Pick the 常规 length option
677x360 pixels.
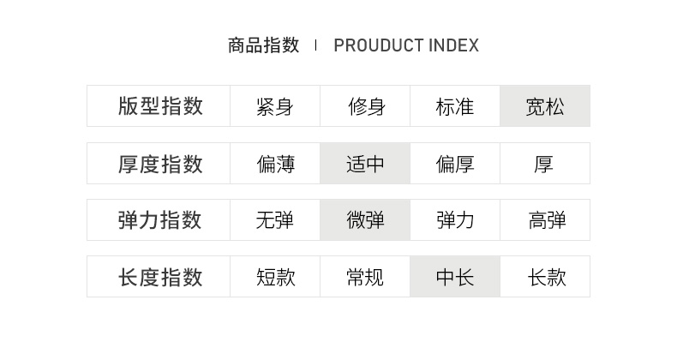click(x=365, y=277)
